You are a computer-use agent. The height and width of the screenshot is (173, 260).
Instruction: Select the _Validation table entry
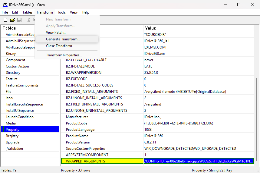[x=14, y=149]
